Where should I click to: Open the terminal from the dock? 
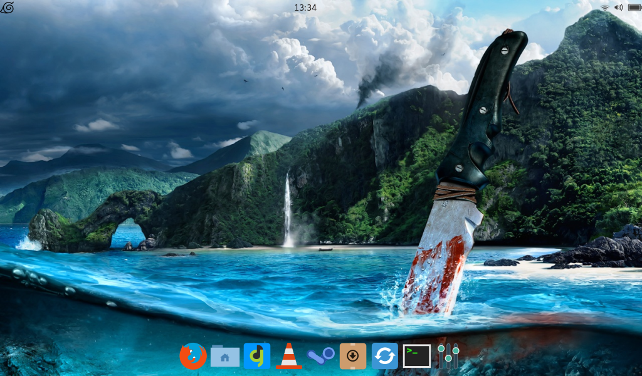click(416, 356)
